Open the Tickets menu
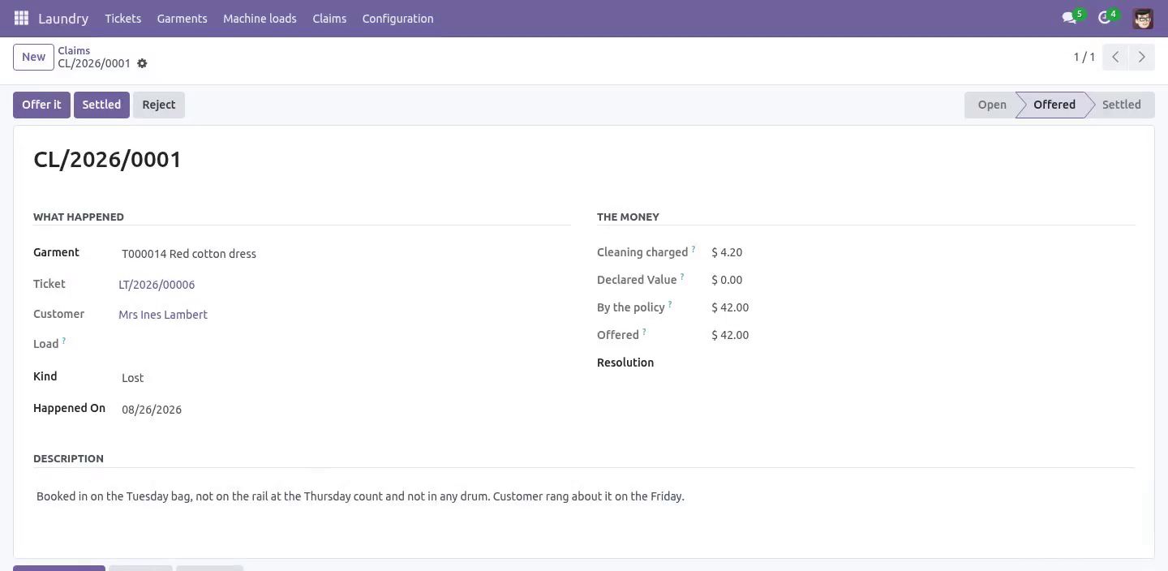This screenshot has height=571, width=1168. (123, 18)
